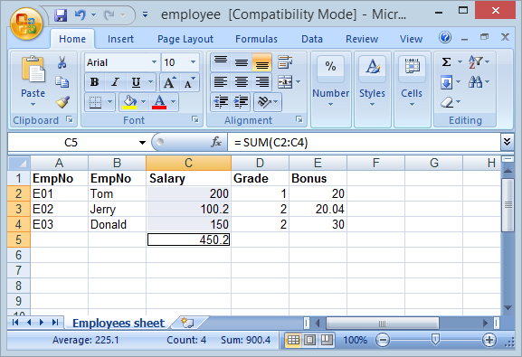The width and height of the screenshot is (522, 357).
Task: Select the Review tab
Action: [362, 39]
